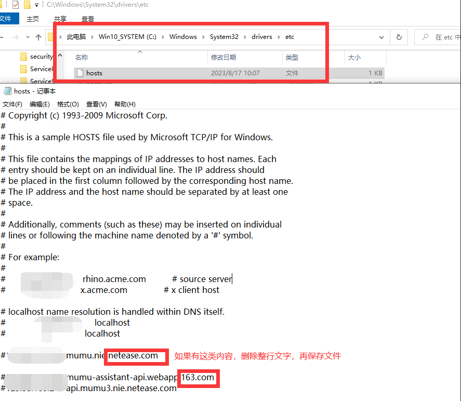The height and width of the screenshot is (401, 461).
Task: Refresh the etc folder view
Action: [x=399, y=37]
